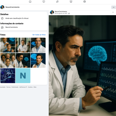Open the blue neuron network photo thumbnail

[8, 76]
